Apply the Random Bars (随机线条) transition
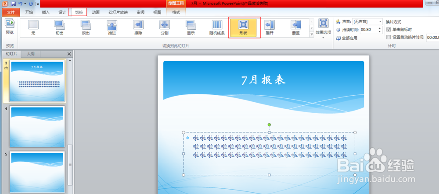This screenshot has width=439, height=194. pos(217,28)
